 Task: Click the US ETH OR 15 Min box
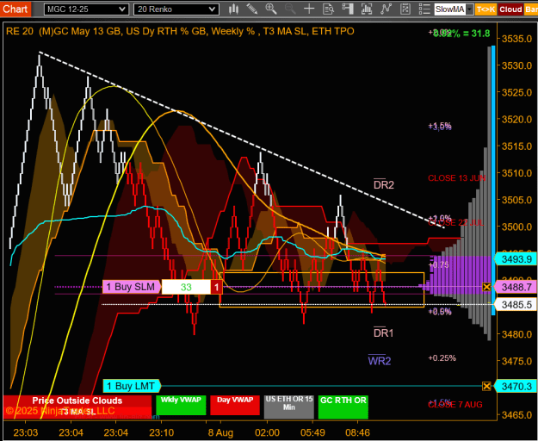pyautogui.click(x=289, y=407)
